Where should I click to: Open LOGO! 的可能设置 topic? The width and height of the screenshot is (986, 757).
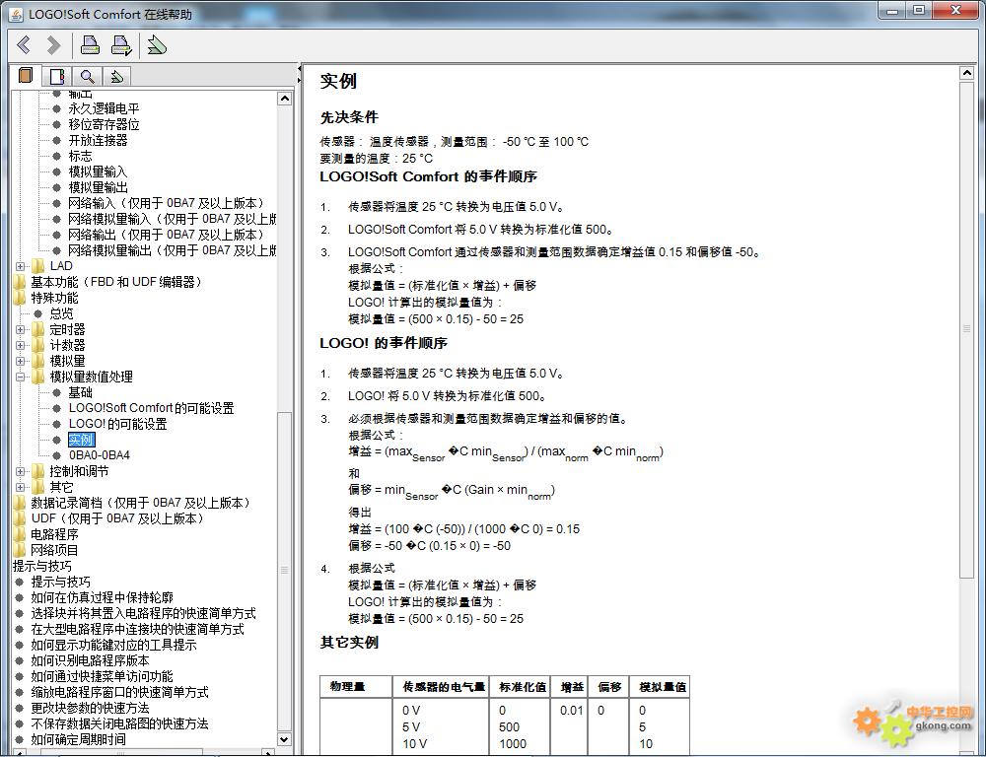pos(117,424)
